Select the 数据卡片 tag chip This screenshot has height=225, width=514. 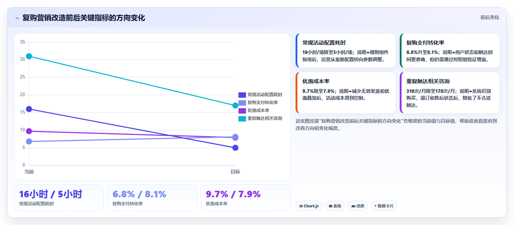[384, 206]
